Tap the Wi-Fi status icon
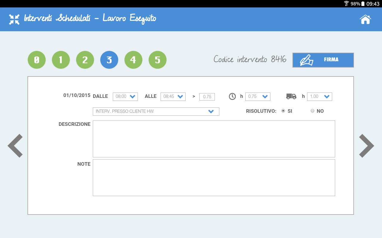 tap(346, 4)
